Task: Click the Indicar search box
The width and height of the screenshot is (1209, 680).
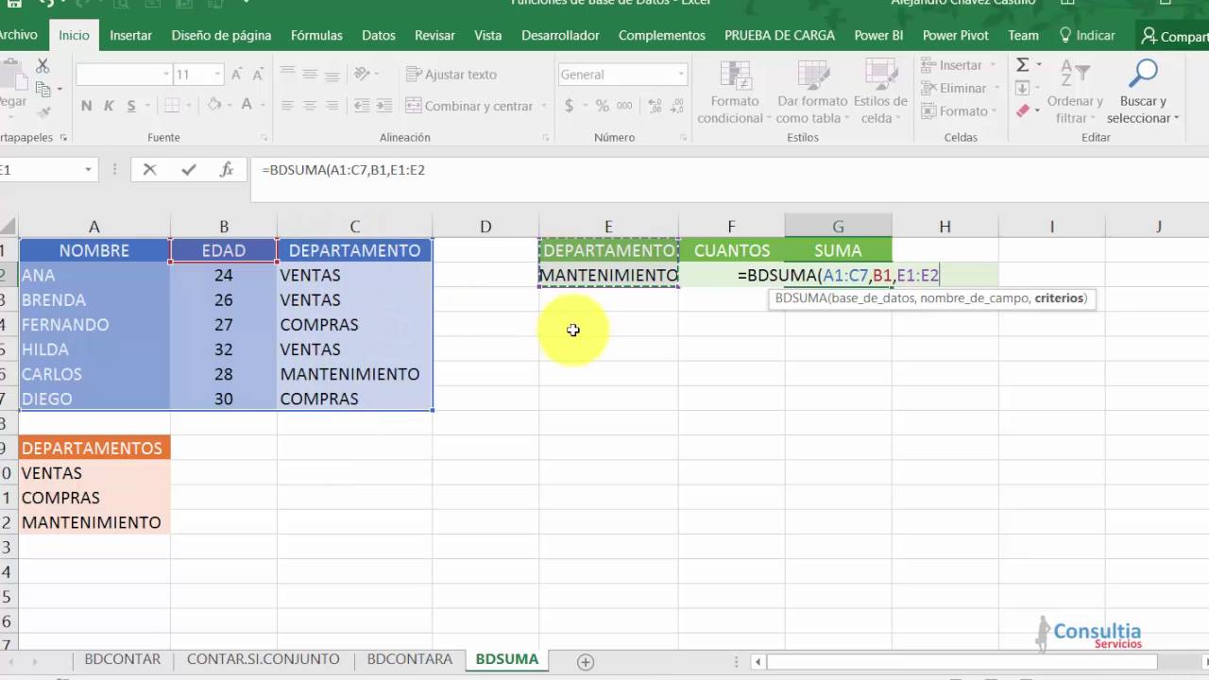Action: point(1087,35)
